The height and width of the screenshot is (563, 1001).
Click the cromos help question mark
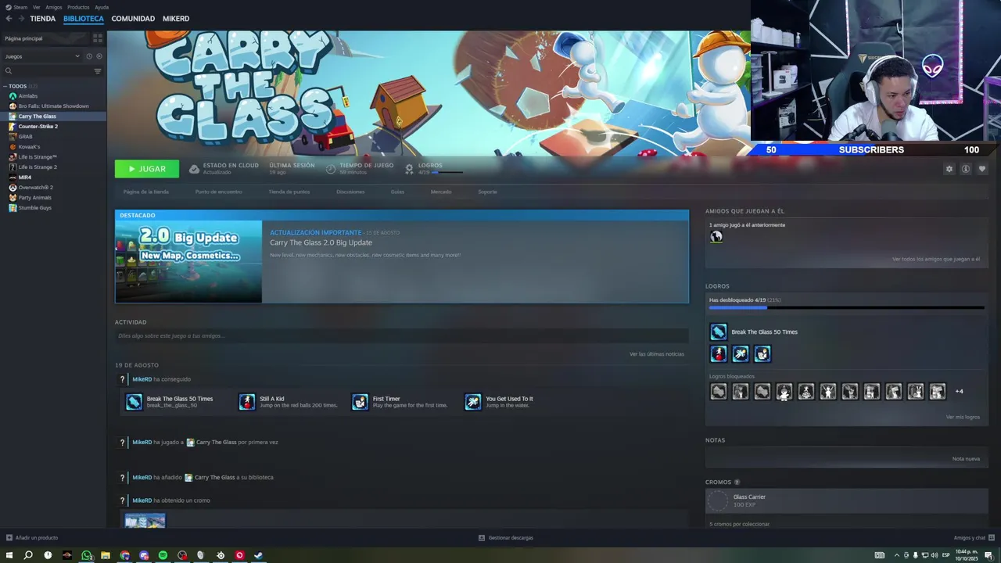pos(737,482)
